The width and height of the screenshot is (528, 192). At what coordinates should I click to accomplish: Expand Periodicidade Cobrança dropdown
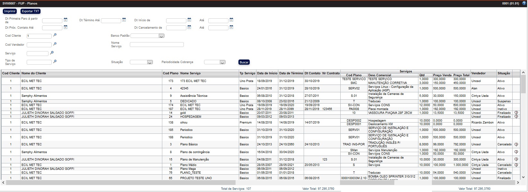(x=222, y=62)
